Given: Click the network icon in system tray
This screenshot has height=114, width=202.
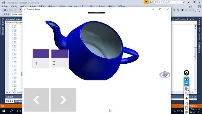Looking at the screenshot, I should tap(175, 111).
